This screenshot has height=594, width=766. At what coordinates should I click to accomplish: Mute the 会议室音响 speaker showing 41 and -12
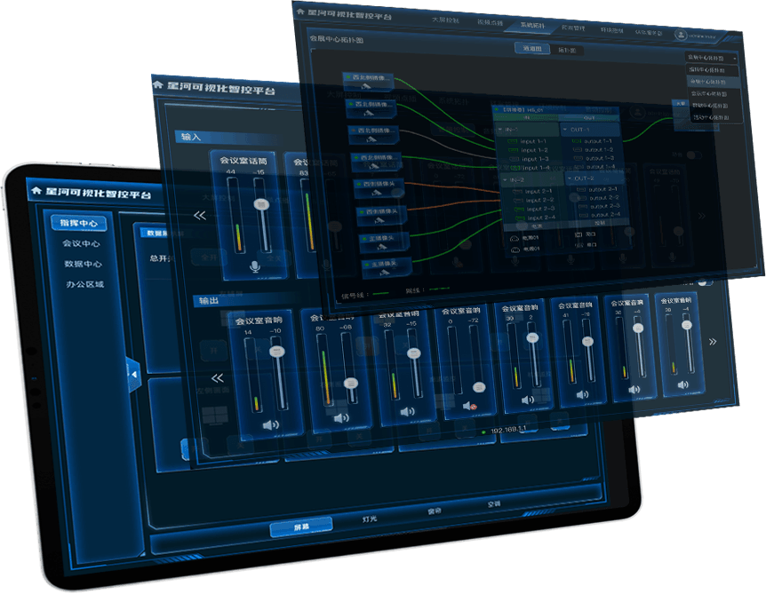point(582,394)
